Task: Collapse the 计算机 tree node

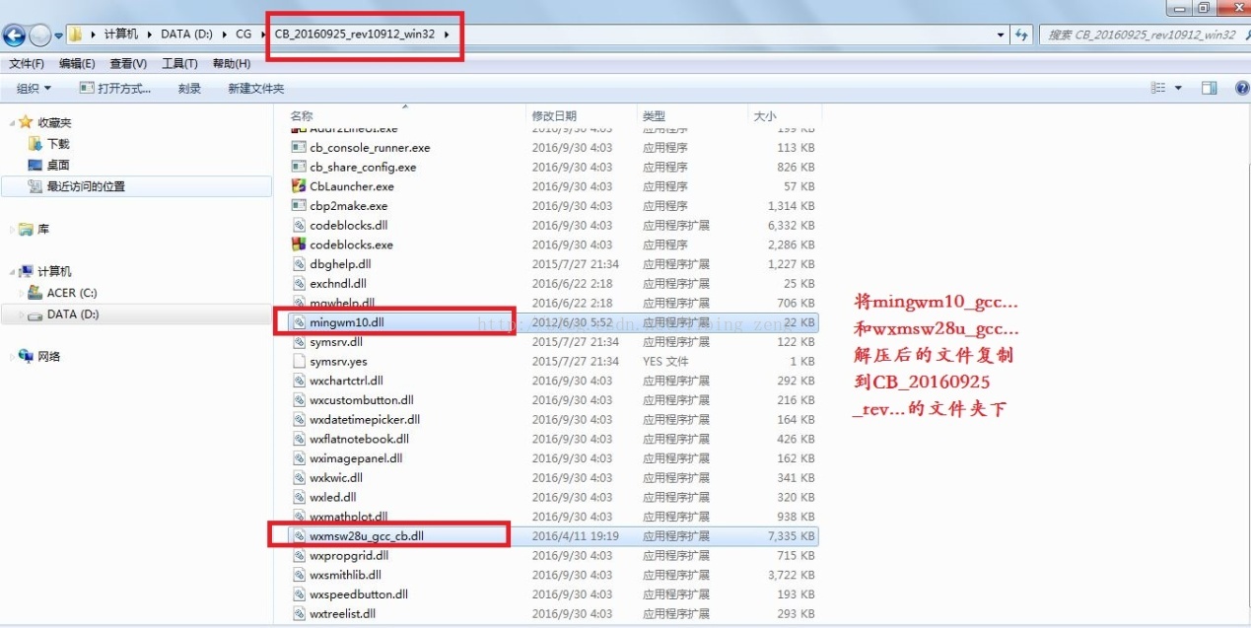Action: 13,271
